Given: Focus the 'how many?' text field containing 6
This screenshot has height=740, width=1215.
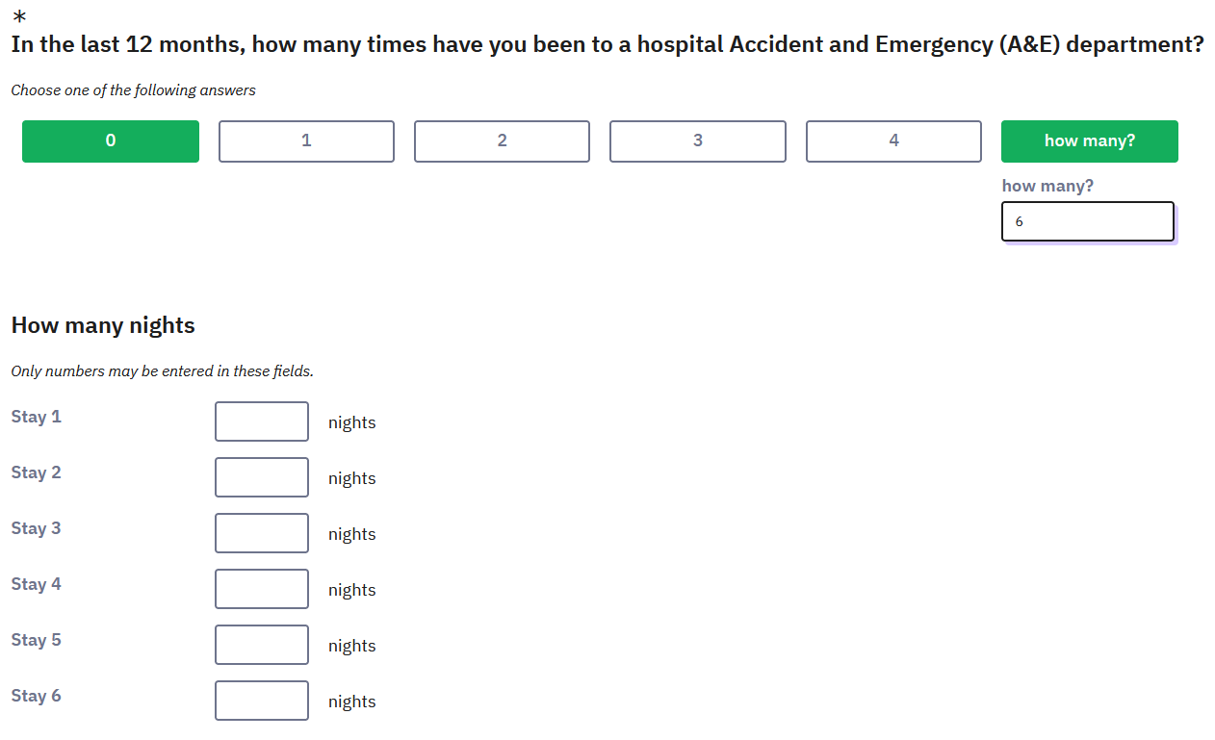Looking at the screenshot, I should click(x=1088, y=221).
